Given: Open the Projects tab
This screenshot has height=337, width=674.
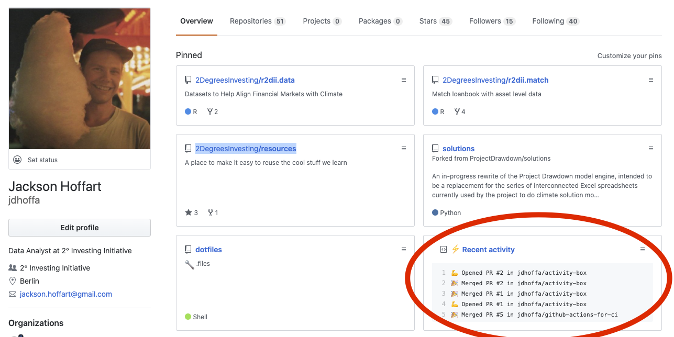Looking at the screenshot, I should pos(322,21).
